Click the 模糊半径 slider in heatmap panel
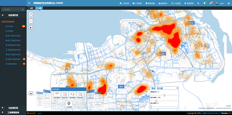This screenshot has width=232, height=115. pos(164,95)
